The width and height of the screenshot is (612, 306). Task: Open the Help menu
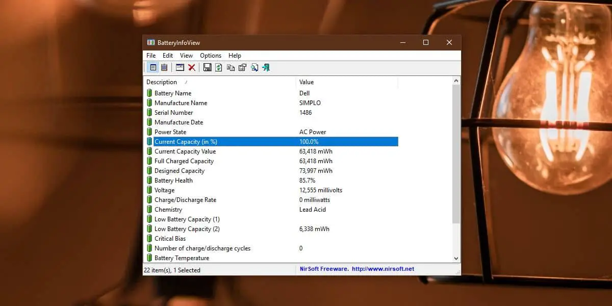pos(235,56)
